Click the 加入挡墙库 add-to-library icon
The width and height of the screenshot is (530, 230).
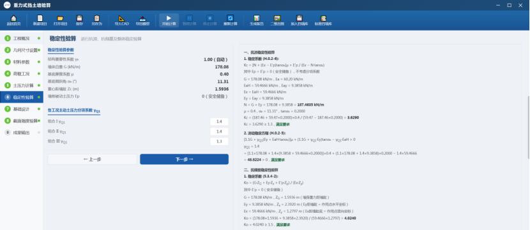(x=299, y=20)
